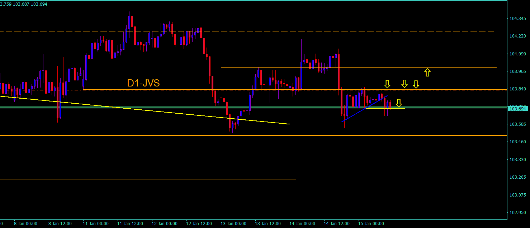Image resolution: width=530 pixels, height=228 pixels.
Task: Click the 14 Jan 12:00 time axis label
Action: [x=337, y=224]
